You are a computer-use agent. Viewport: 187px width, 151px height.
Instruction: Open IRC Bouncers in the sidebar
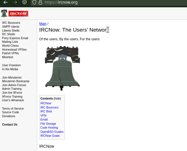tap(11, 23)
